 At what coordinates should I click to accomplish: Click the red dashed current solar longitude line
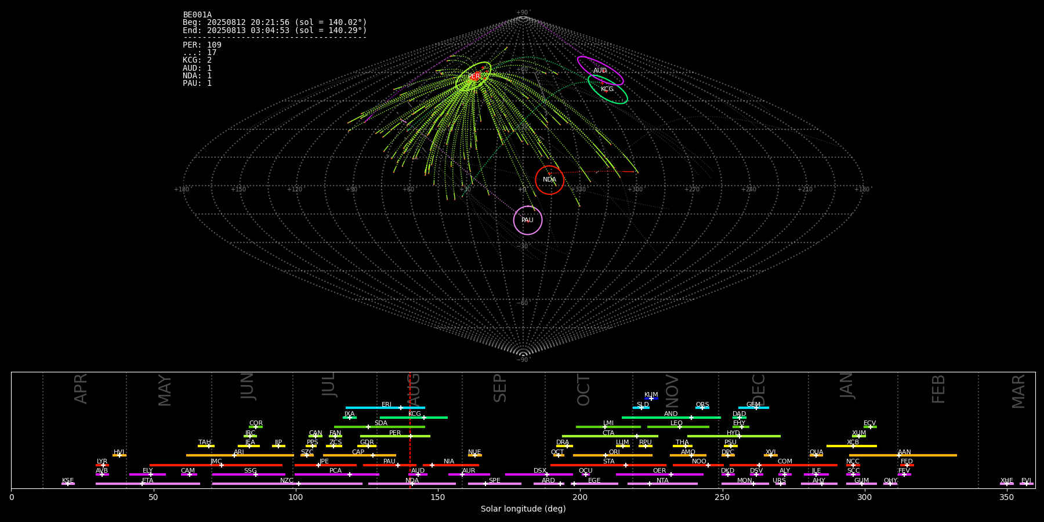[x=410, y=430]
